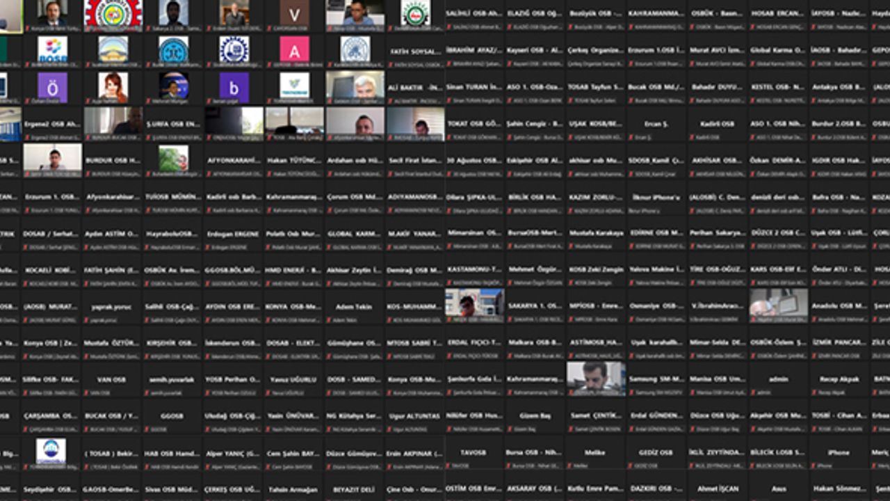This screenshot has height=501, width=890.
Task: Select the GGOSB participant tile
Action: coord(174,416)
